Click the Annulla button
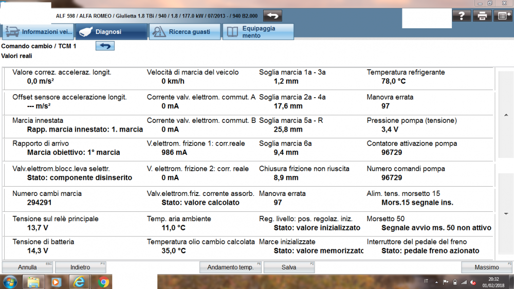Screen dimensions: 514x289 27,267
